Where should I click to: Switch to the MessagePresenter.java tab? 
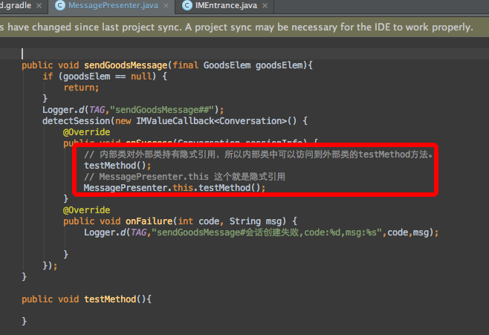point(111,6)
